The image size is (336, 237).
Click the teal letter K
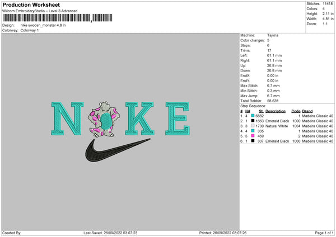pos(139,118)
